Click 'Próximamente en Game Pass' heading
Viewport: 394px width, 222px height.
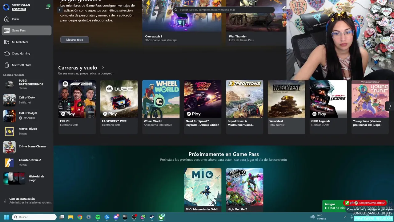[x=223, y=154]
